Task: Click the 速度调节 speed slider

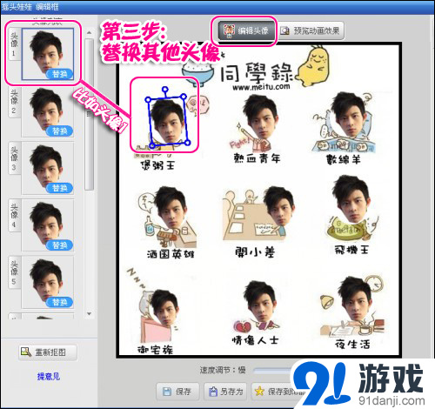Action: point(272,370)
